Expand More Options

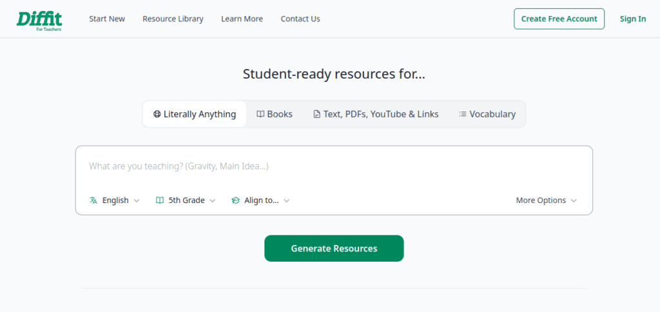click(x=547, y=200)
